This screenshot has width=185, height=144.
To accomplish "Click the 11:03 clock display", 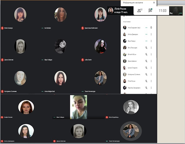I will tap(162, 11).
